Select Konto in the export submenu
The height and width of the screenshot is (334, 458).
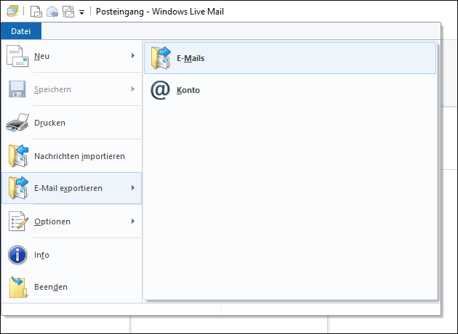290,90
